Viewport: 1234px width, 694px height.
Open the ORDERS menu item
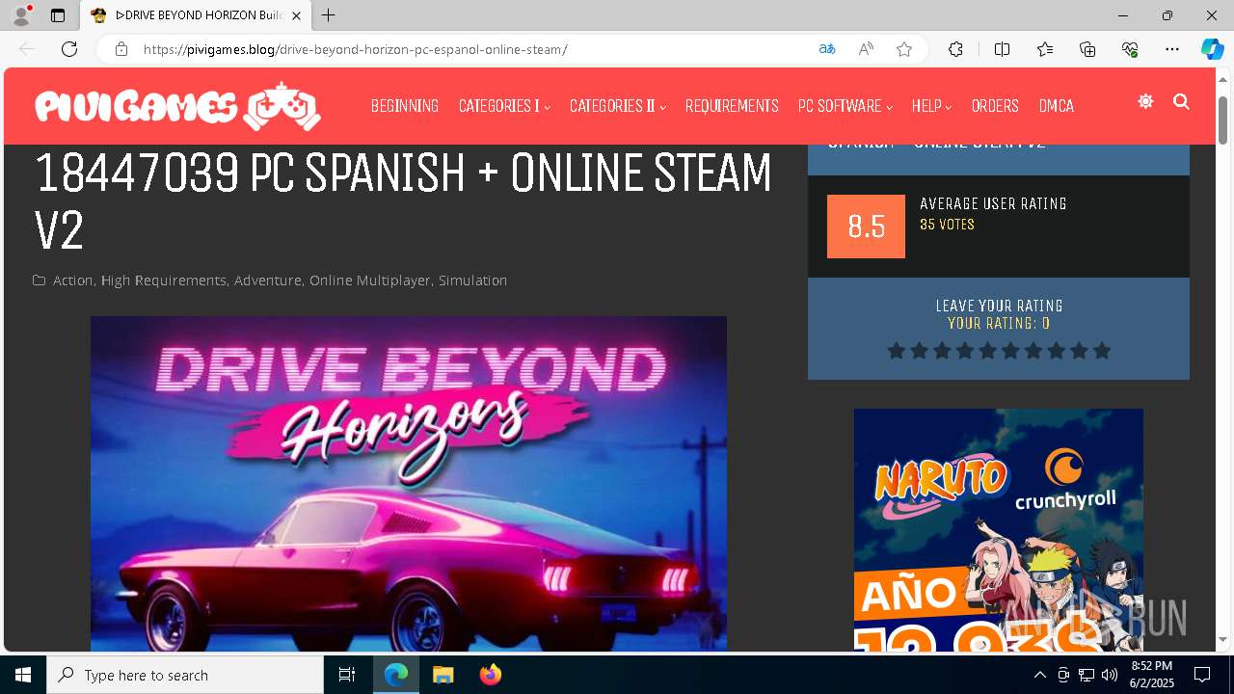tap(995, 106)
